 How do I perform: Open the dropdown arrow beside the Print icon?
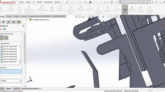point(93,2)
